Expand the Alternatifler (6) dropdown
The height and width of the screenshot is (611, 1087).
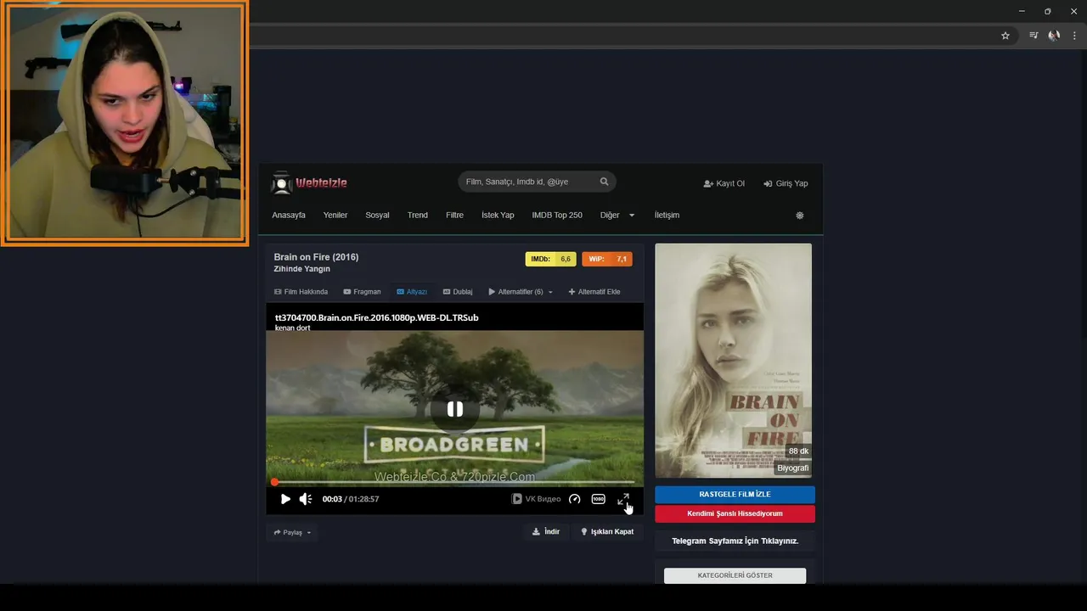tap(521, 292)
